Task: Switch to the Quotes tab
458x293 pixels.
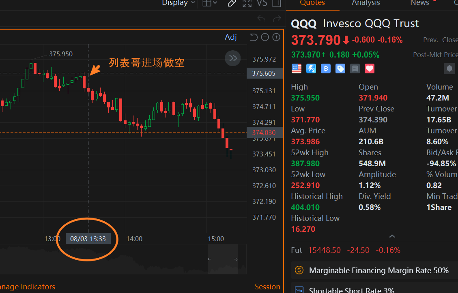Action: pyautogui.click(x=312, y=2)
